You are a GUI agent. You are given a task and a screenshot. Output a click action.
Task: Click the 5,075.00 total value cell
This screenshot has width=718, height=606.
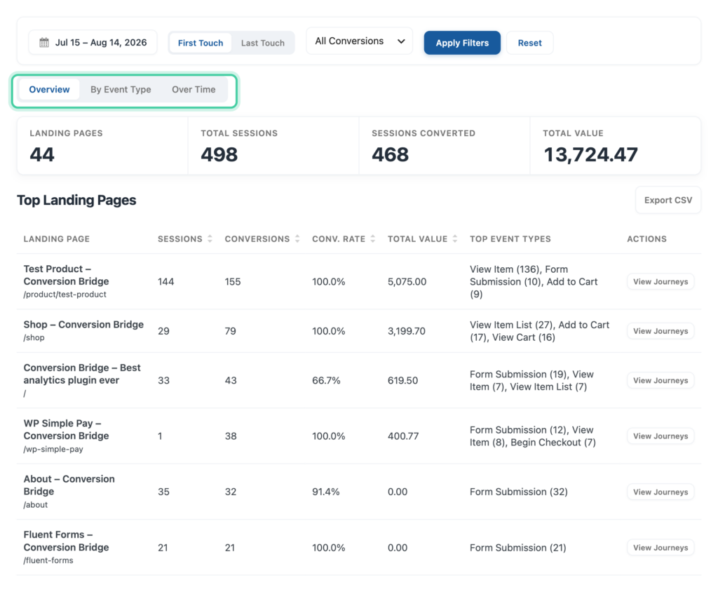coord(407,282)
